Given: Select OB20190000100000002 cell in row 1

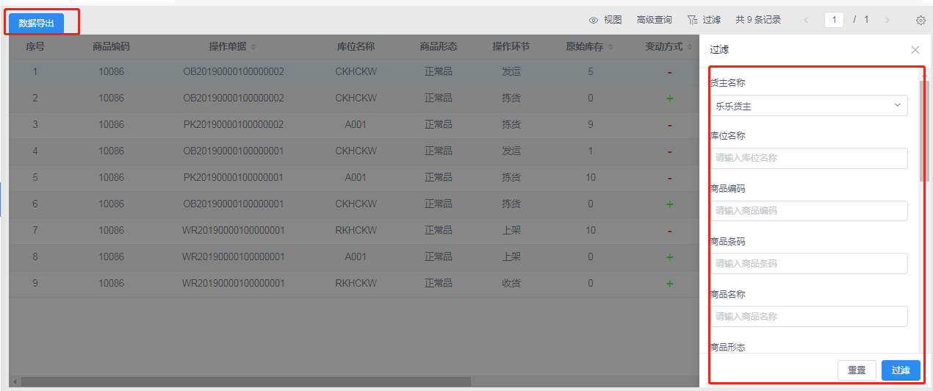Looking at the screenshot, I should coord(234,72).
